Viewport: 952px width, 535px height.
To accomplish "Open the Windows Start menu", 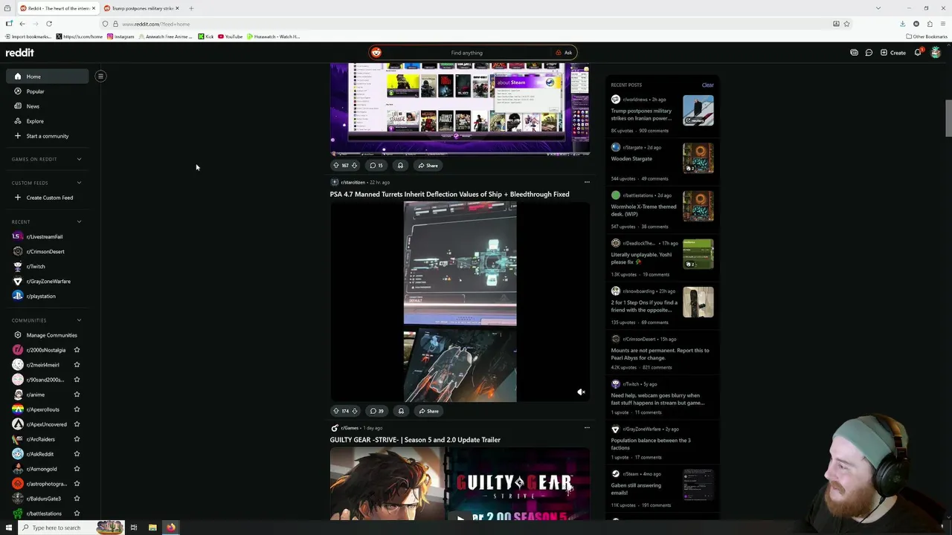I will [9, 528].
